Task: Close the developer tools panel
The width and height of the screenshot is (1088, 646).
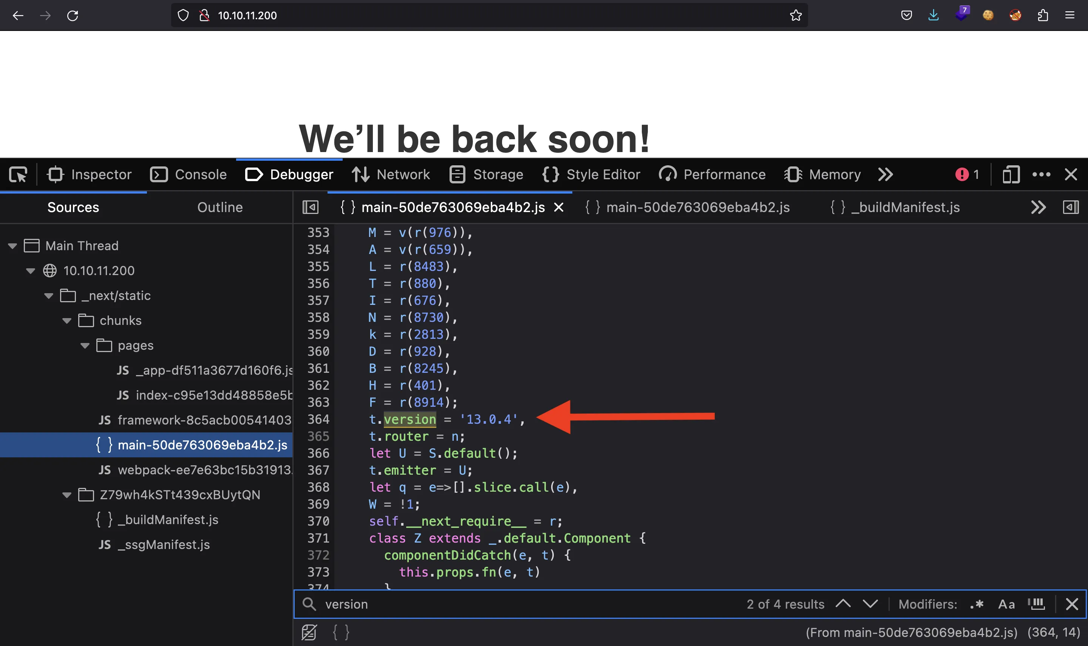Action: click(1071, 175)
